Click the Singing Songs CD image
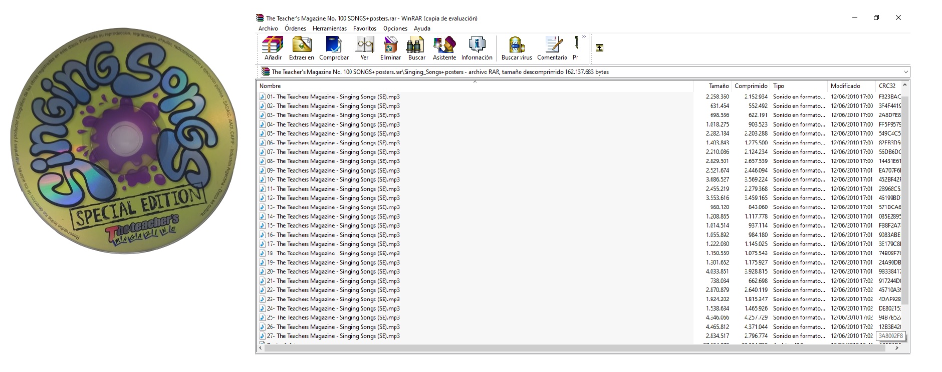Viewport: 942px width, 372px height. (x=124, y=141)
